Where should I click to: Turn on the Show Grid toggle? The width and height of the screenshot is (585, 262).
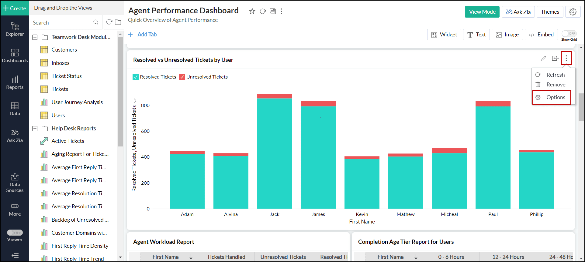[569, 34]
